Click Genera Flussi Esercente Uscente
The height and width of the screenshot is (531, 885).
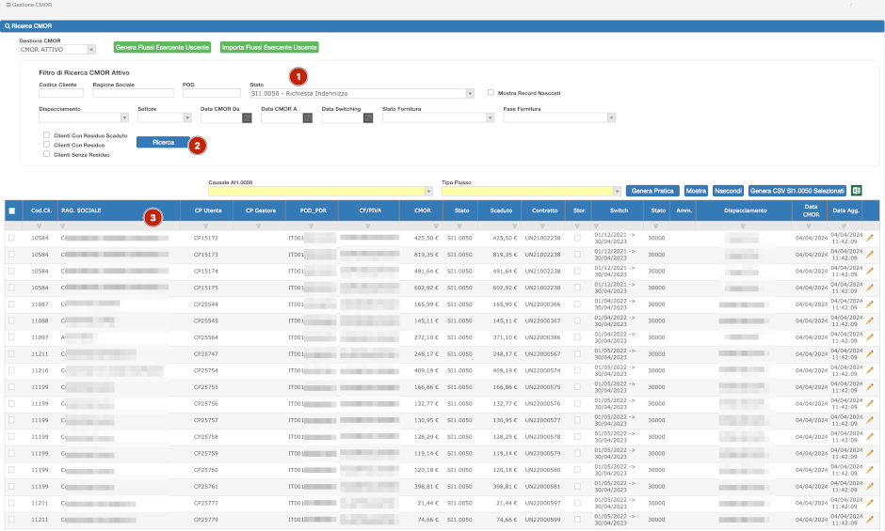[x=162, y=47]
